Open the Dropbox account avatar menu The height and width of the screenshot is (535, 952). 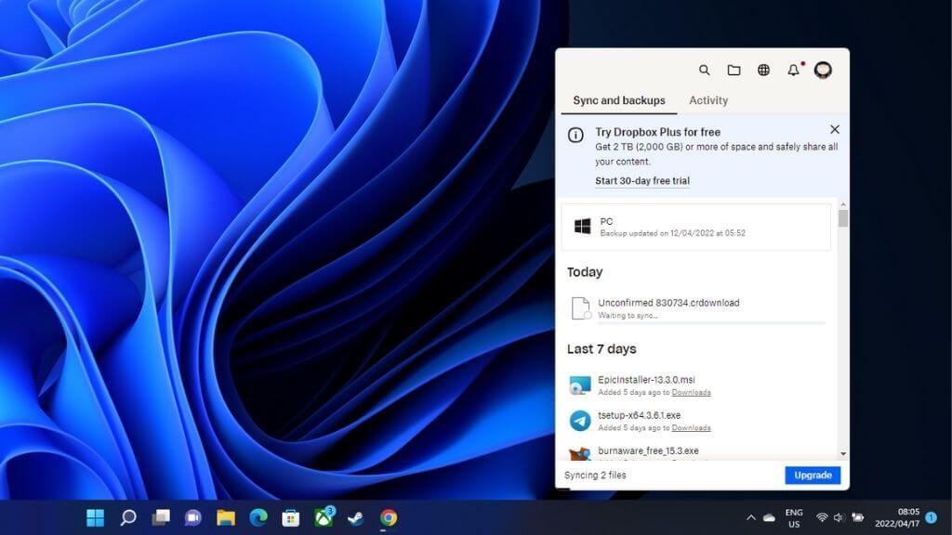pyautogui.click(x=823, y=70)
